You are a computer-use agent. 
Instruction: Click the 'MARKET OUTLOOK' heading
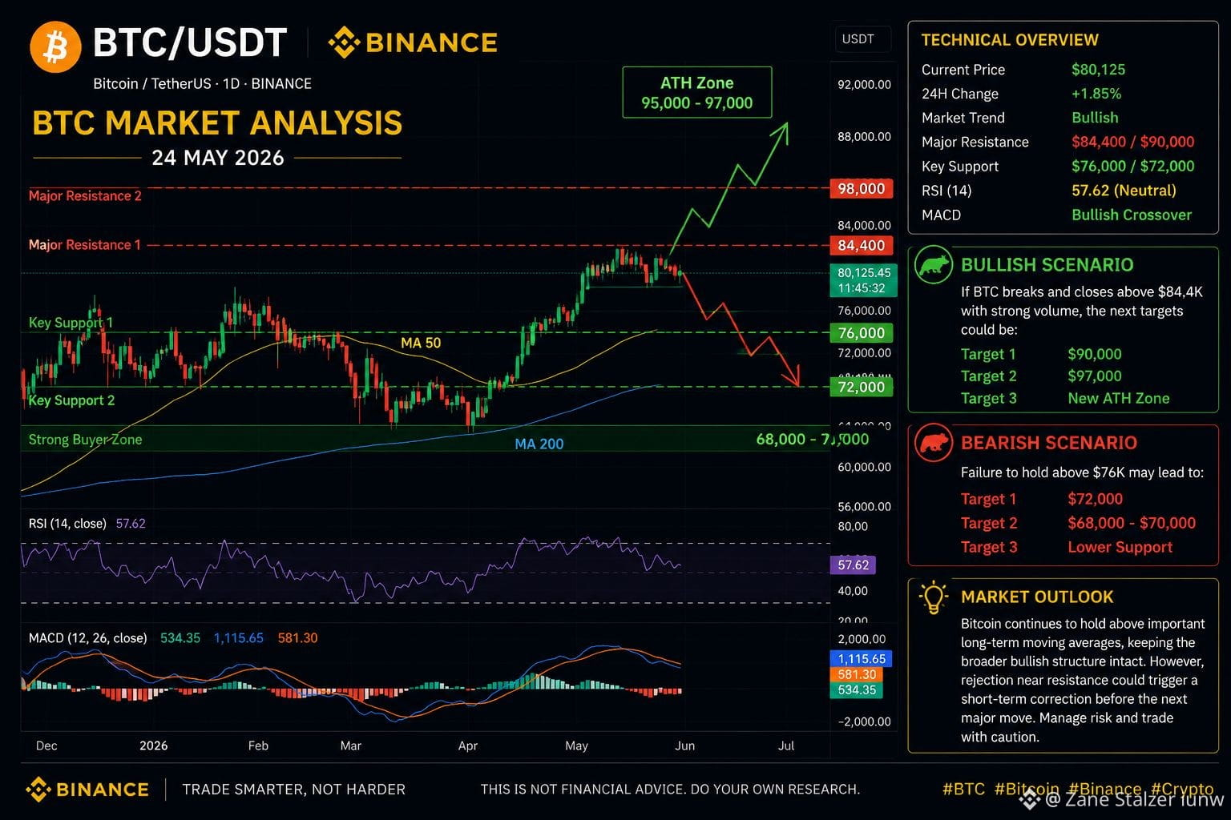tap(1037, 597)
